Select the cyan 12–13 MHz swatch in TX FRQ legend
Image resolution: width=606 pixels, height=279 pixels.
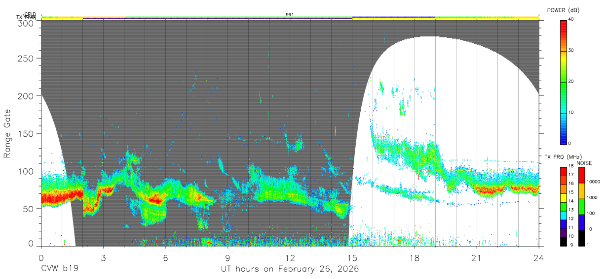[x=563, y=216]
